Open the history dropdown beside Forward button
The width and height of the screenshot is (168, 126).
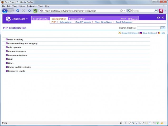coord(13,11)
